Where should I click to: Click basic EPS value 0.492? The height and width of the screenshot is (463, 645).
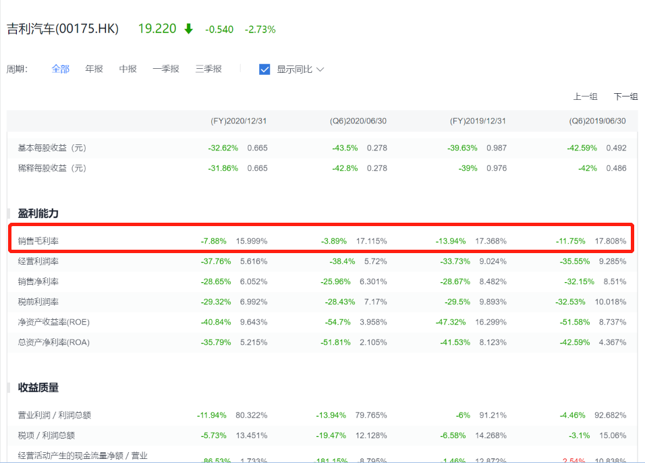[x=616, y=148]
